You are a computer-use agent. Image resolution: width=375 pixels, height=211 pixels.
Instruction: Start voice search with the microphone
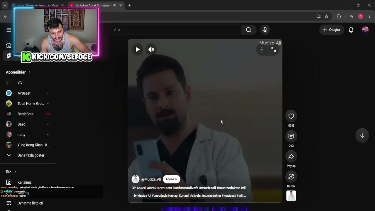point(265,30)
